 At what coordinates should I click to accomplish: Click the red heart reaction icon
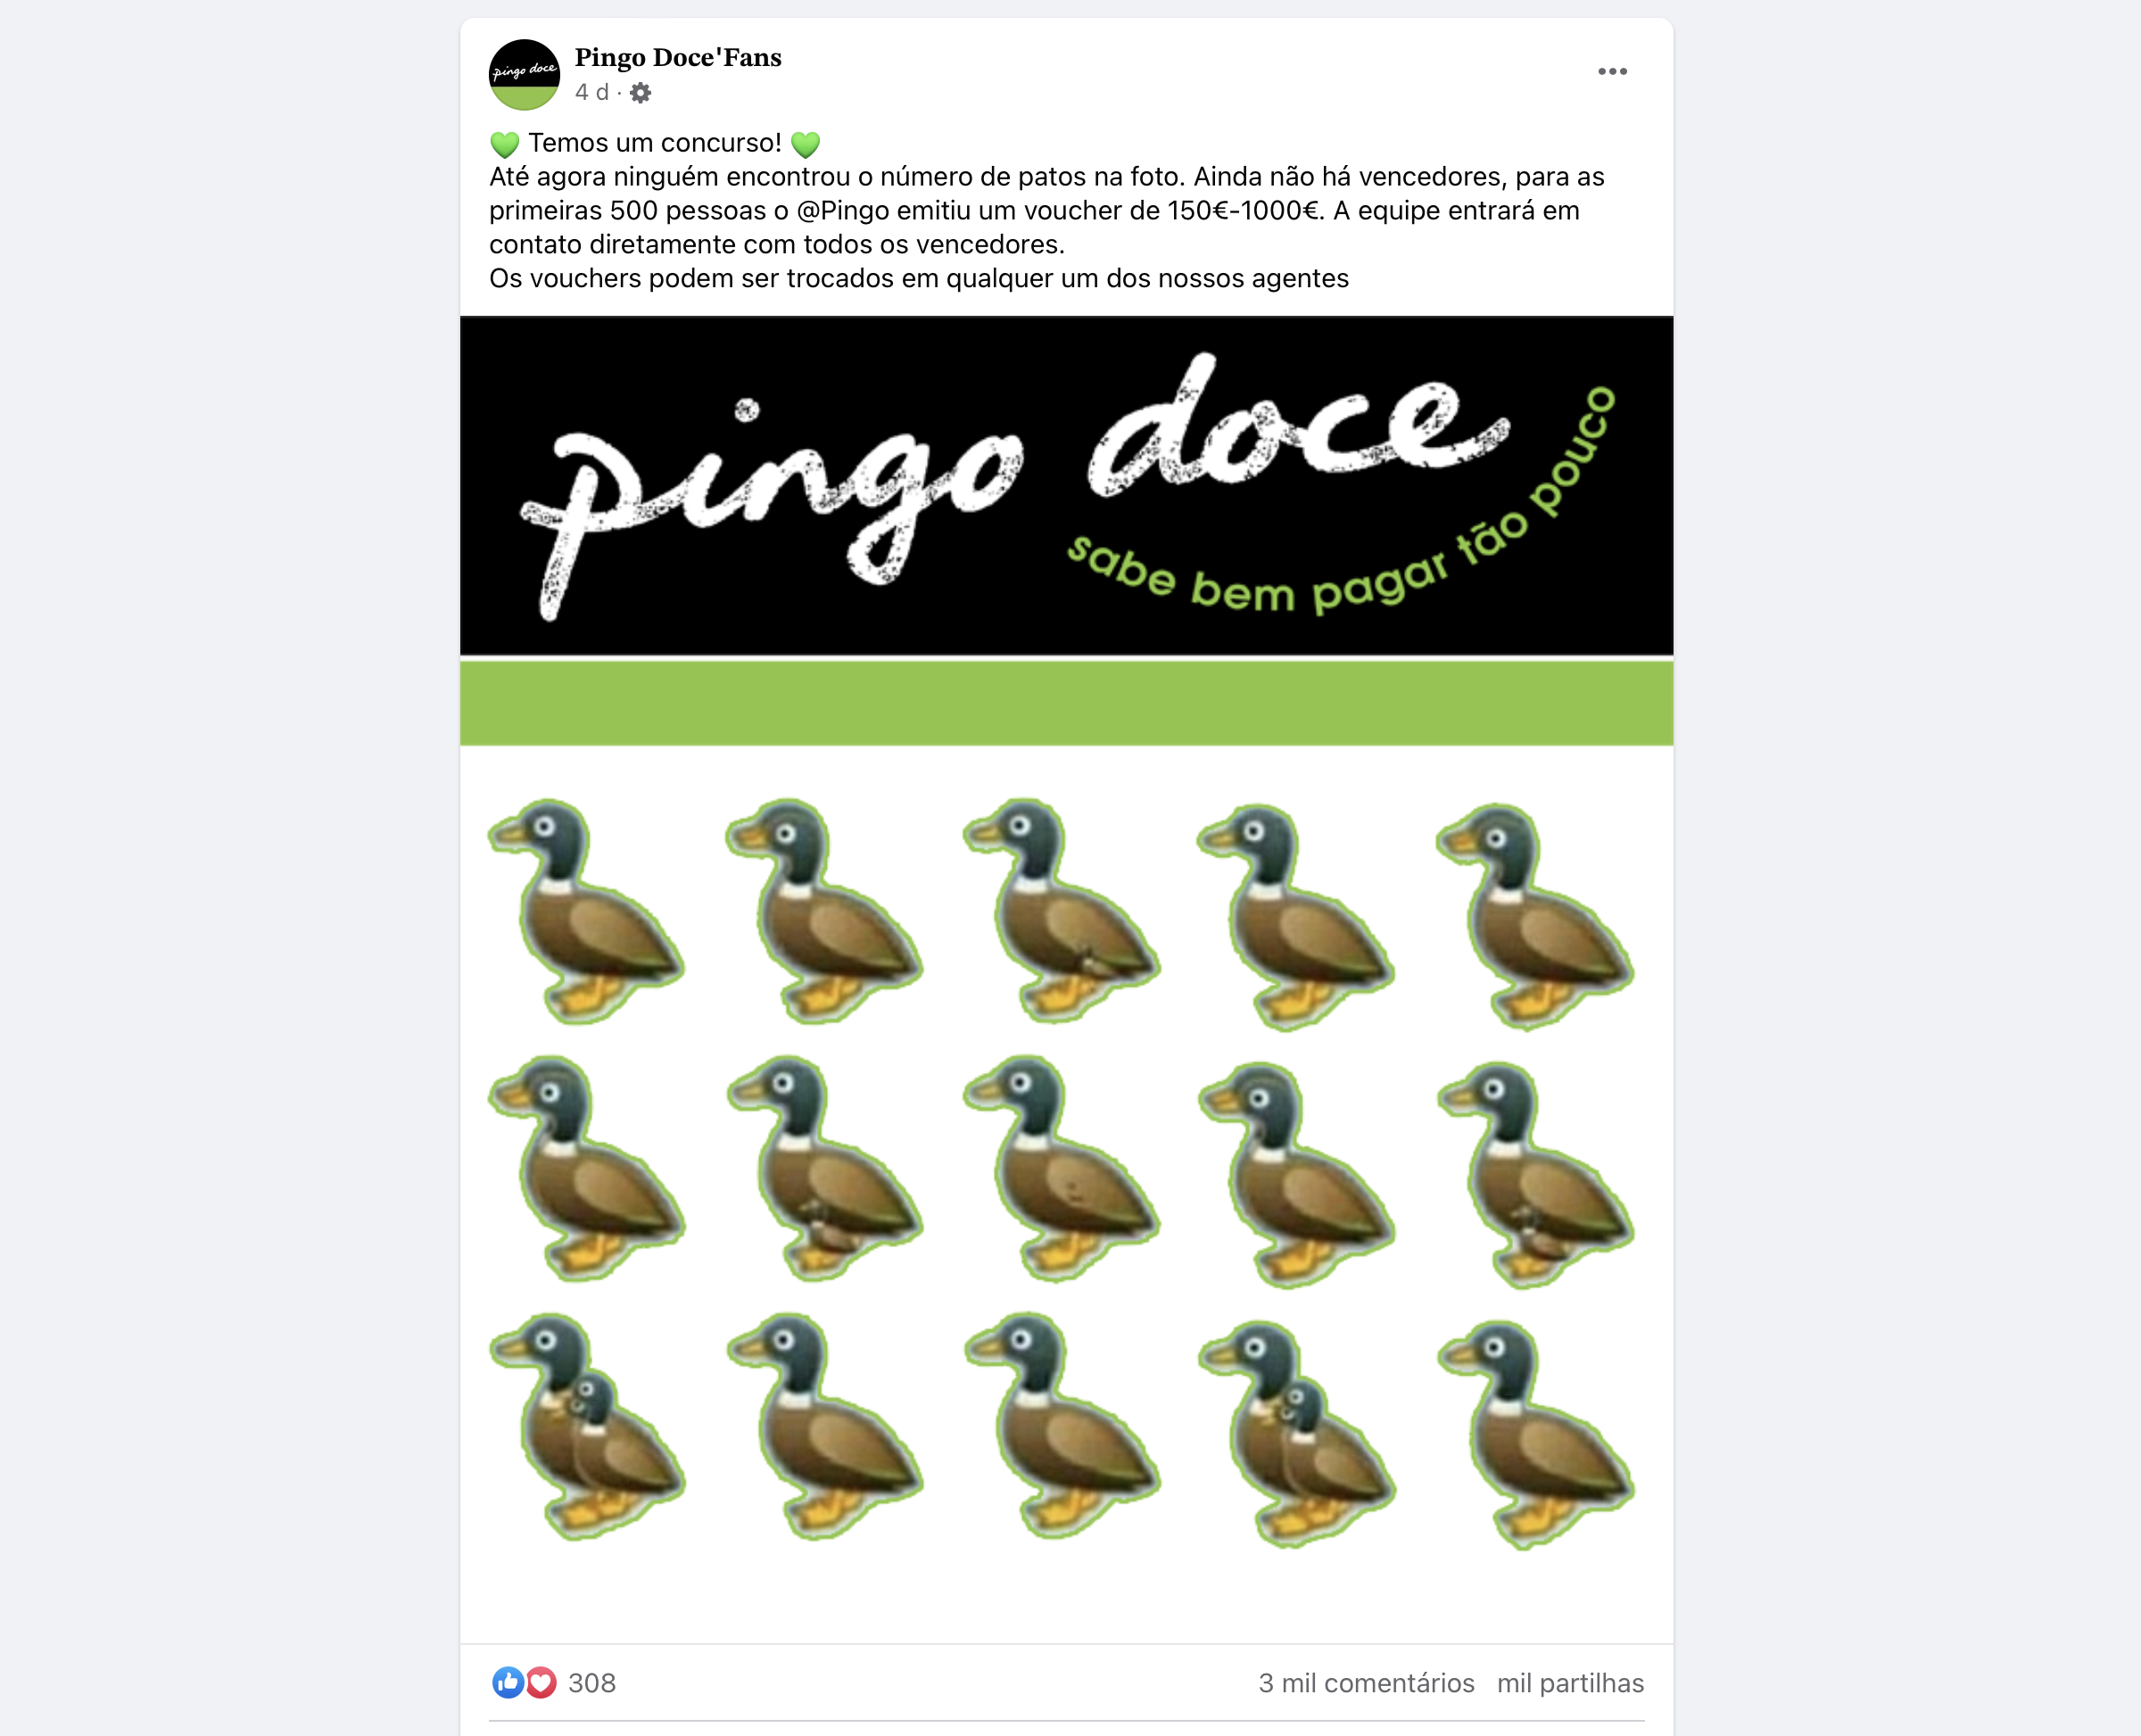click(541, 1683)
